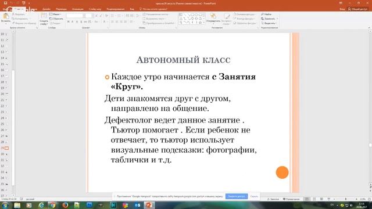This screenshot has width=372, height=209.
Task: Open the Раздел section dropdown
Action: coord(56,23)
